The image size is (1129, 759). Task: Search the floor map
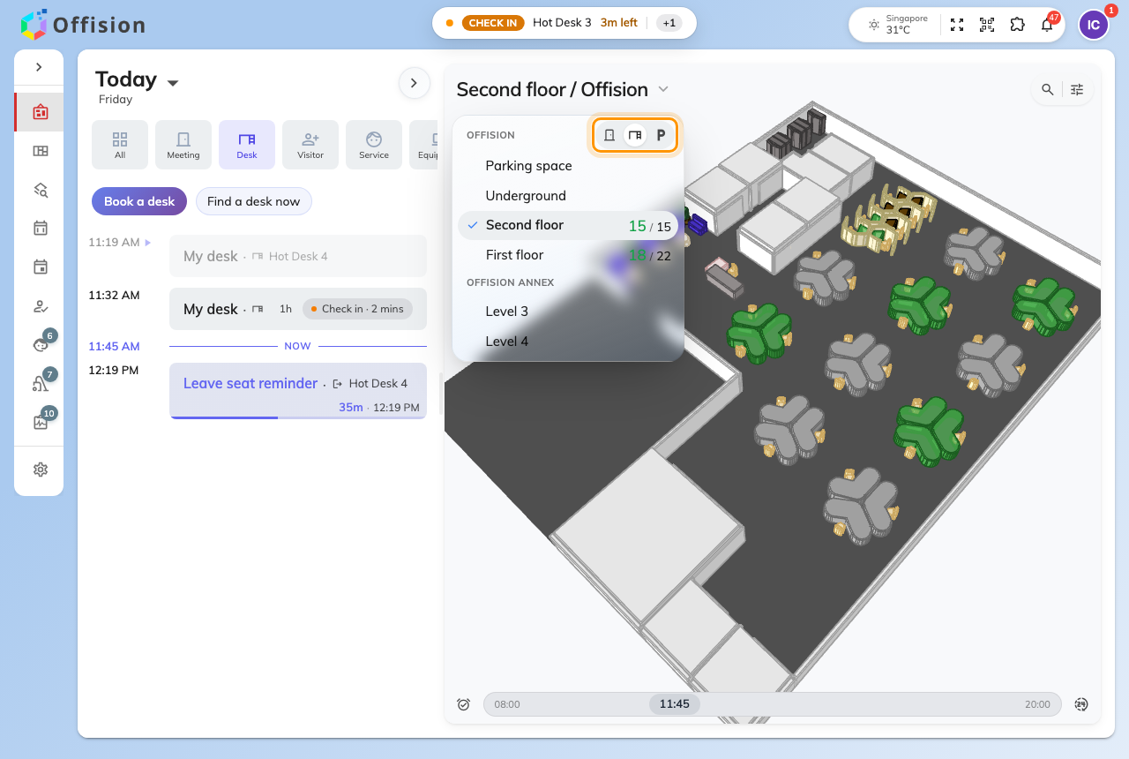pos(1047,89)
